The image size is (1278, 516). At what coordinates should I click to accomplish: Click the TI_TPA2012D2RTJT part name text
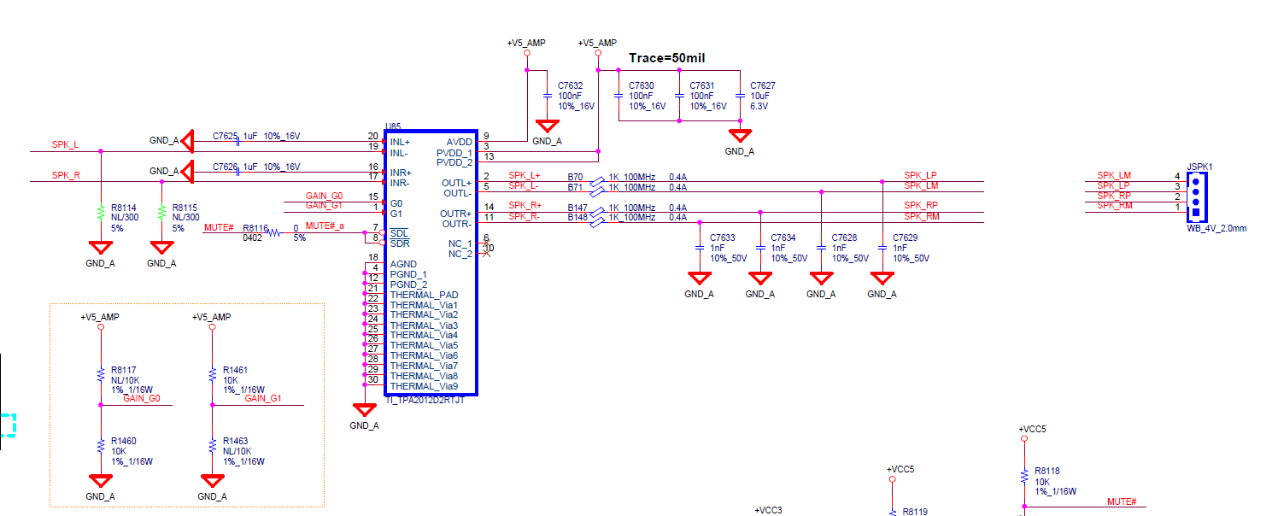click(425, 400)
